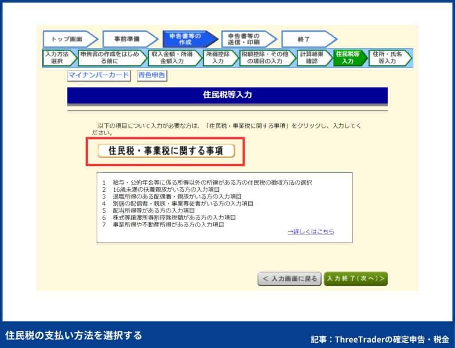
Task: Open 収入金額・所得金額入力 sub-step
Action: [175, 58]
